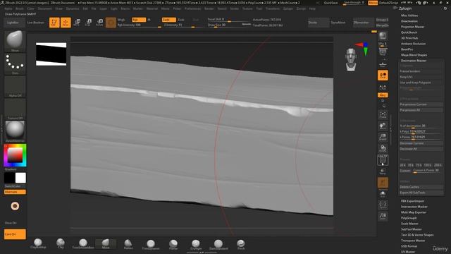Viewport: 451px width, 254px height.
Task: Open the current brush thumbnail
Action: (x=15, y=41)
